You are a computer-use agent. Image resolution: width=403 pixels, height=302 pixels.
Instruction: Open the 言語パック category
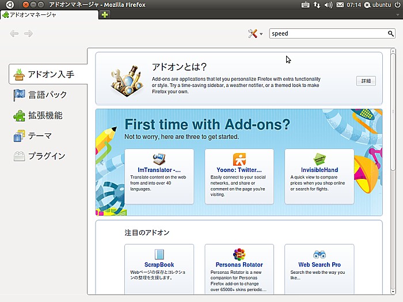[x=48, y=95]
